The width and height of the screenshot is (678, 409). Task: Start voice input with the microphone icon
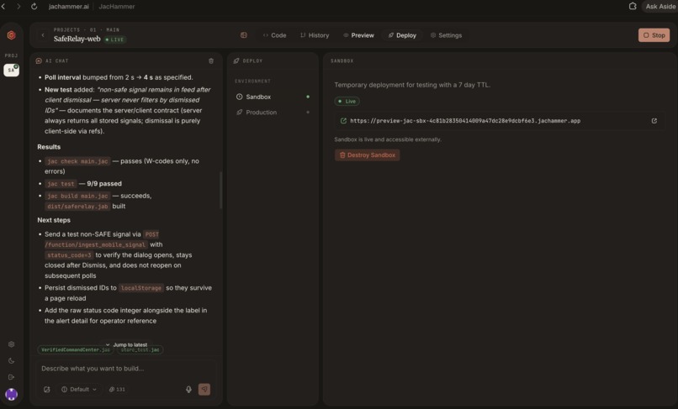(188, 389)
